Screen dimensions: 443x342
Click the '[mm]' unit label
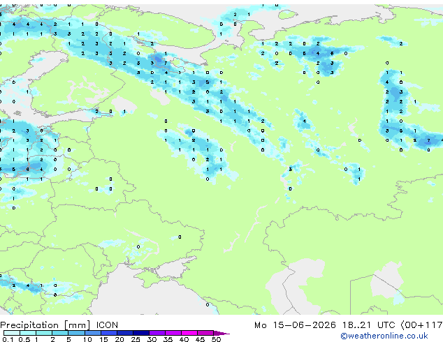pos(78,325)
